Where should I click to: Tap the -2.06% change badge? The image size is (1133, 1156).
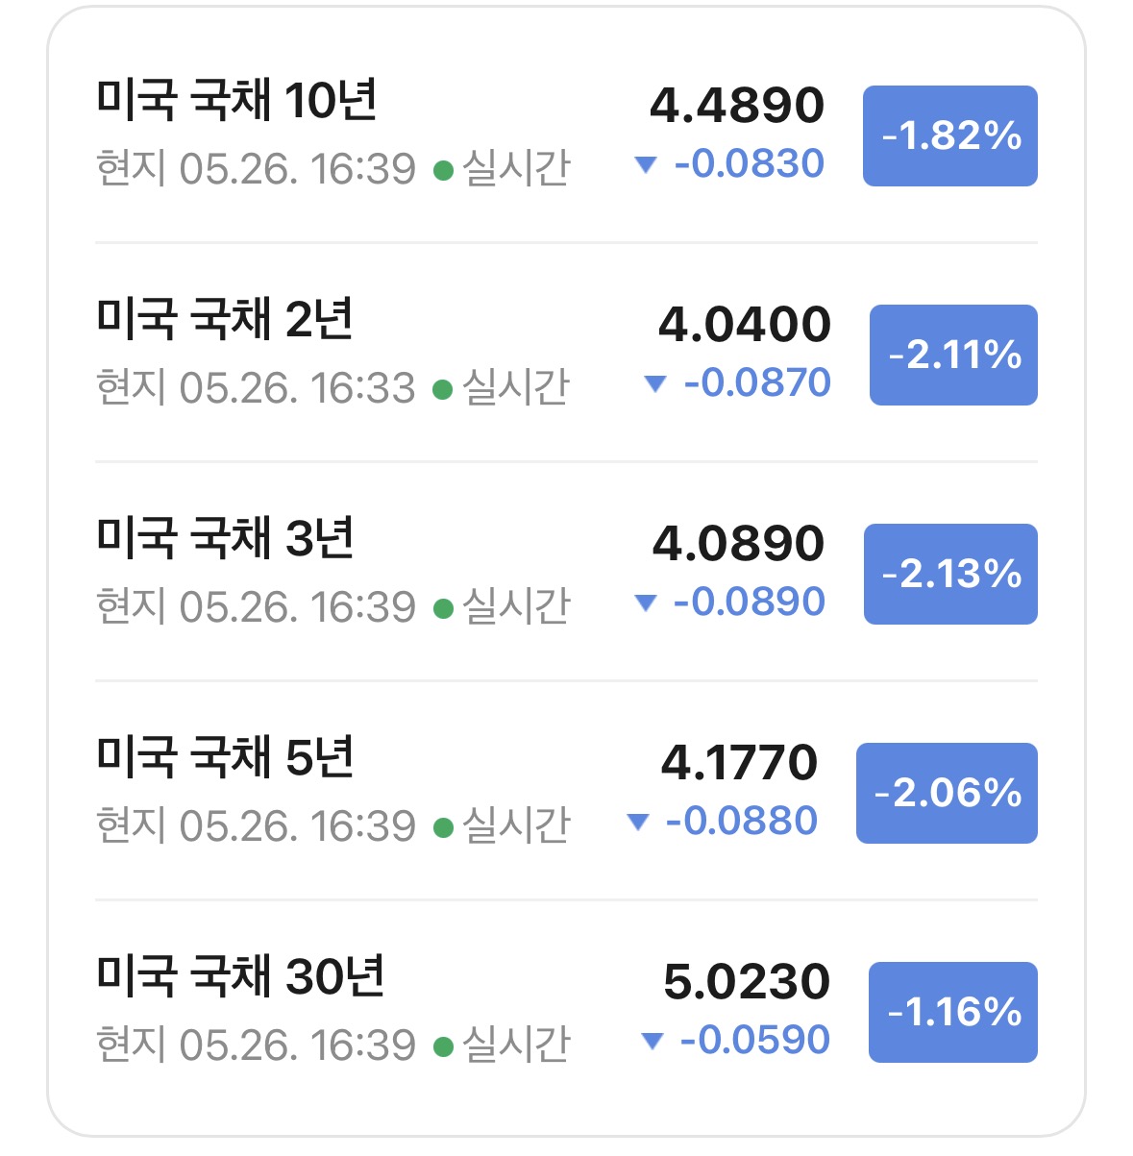(947, 793)
